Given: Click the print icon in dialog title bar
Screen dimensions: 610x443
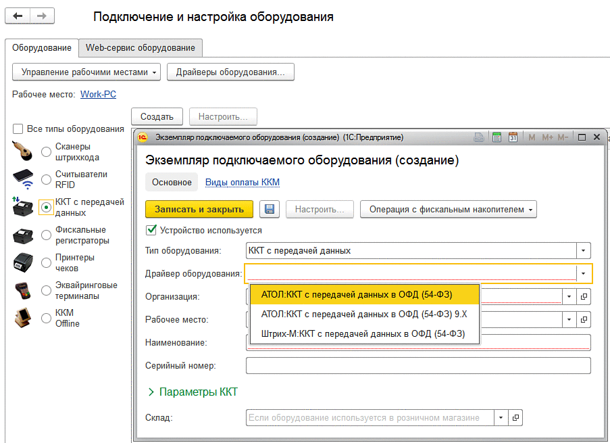Looking at the screenshot, I should (x=479, y=137).
